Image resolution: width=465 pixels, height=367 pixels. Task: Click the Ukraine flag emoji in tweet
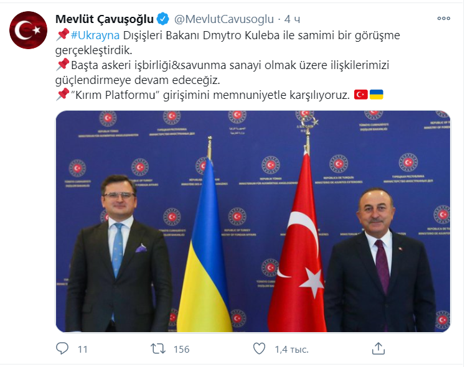click(x=377, y=95)
